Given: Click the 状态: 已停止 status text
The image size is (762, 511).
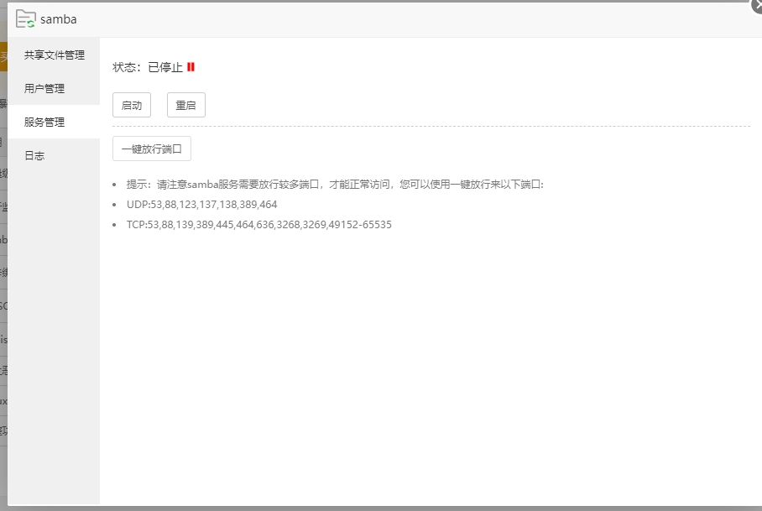Looking at the screenshot, I should tap(148, 67).
